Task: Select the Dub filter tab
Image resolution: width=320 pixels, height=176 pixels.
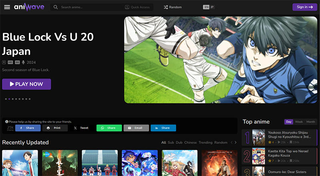Action: (179, 142)
